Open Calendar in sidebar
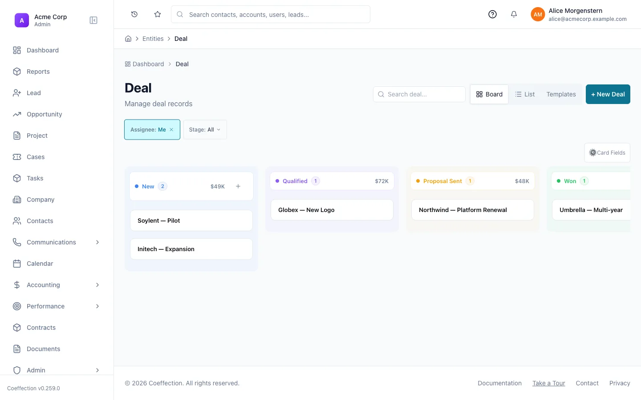 (57, 264)
